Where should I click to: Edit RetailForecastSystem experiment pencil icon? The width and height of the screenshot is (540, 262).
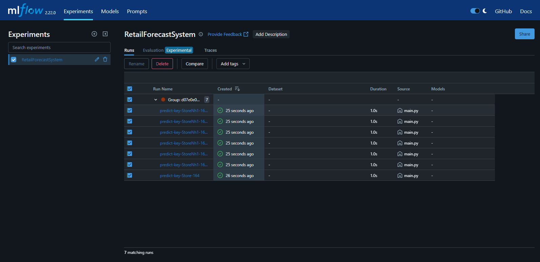click(x=97, y=59)
